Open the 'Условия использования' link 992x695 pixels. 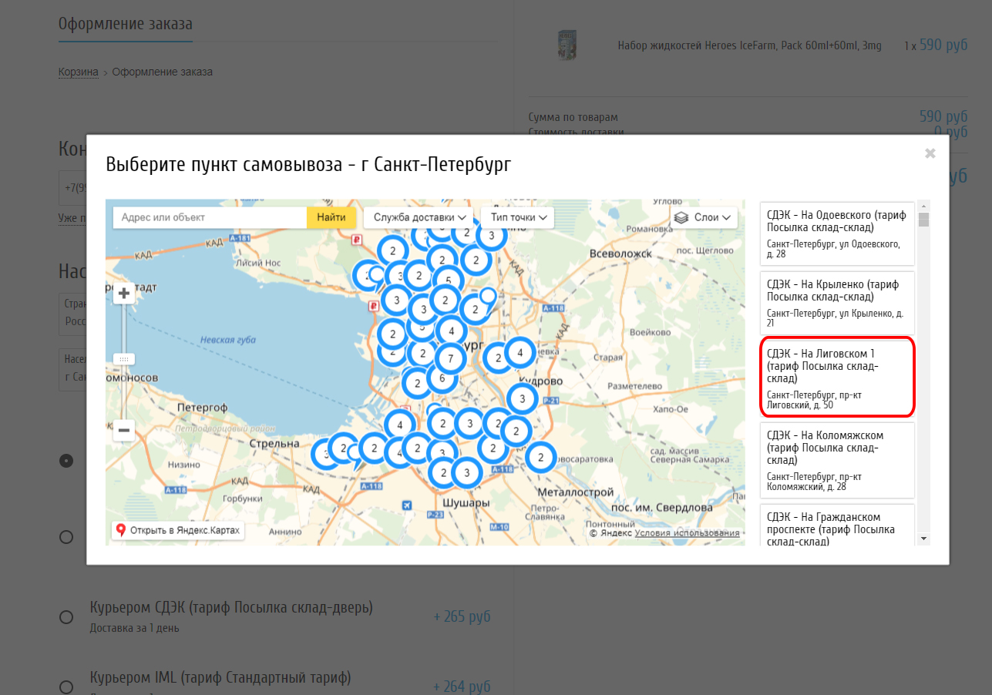[x=687, y=533]
